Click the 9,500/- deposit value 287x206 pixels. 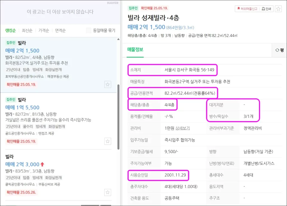point(171,152)
